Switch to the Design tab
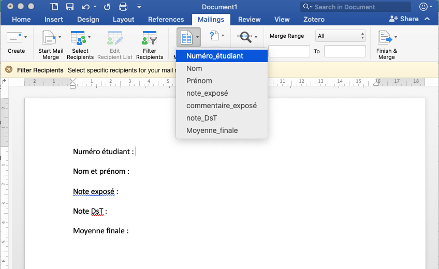The height and width of the screenshot is (269, 439). (88, 19)
